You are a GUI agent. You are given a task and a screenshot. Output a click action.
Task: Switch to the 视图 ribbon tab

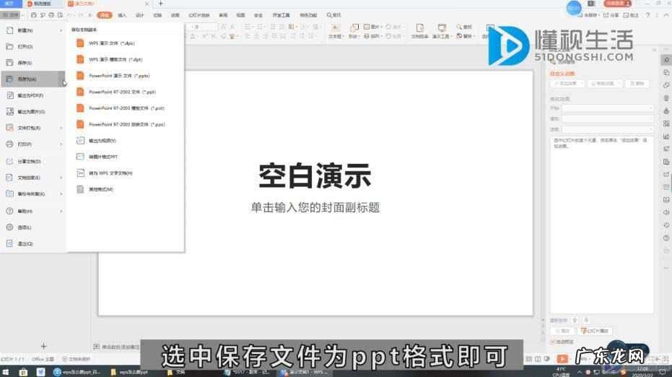[x=241, y=15]
